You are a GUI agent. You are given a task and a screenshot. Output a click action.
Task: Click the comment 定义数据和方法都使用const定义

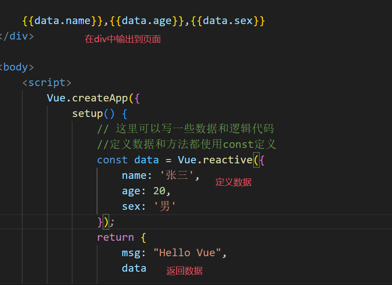[x=187, y=144]
